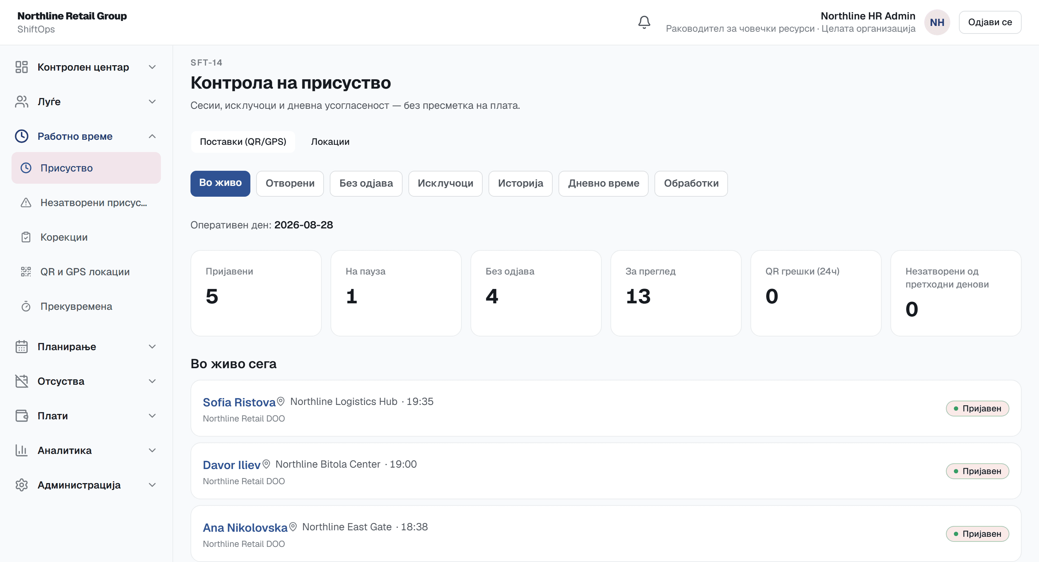Click the Контролен центар dashboard icon
This screenshot has height=562, width=1039.
coord(21,67)
